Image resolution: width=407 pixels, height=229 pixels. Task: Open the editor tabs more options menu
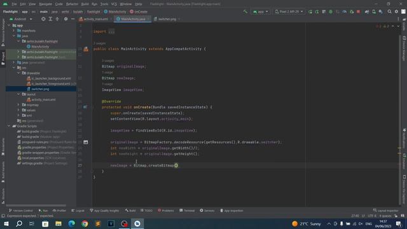pyautogui.click(x=398, y=19)
